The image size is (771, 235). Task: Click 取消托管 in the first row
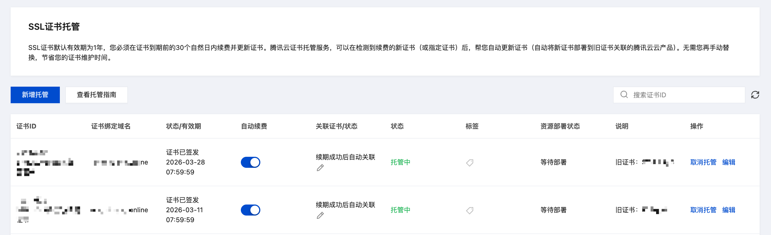(x=703, y=162)
